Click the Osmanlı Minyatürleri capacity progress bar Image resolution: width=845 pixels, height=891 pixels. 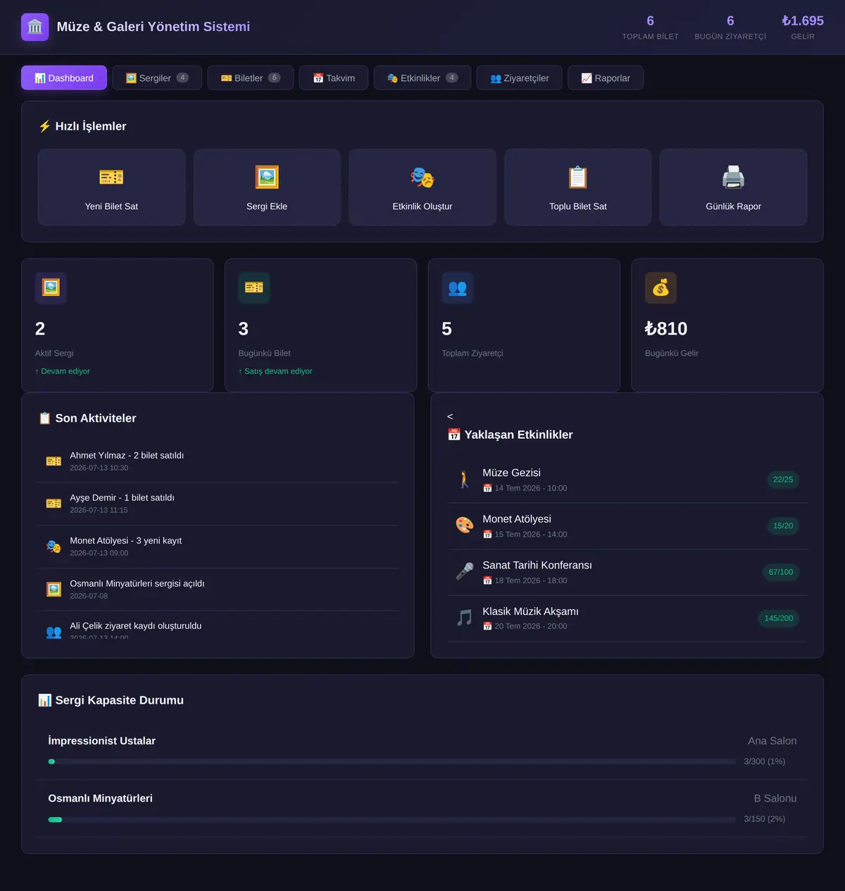[392, 819]
